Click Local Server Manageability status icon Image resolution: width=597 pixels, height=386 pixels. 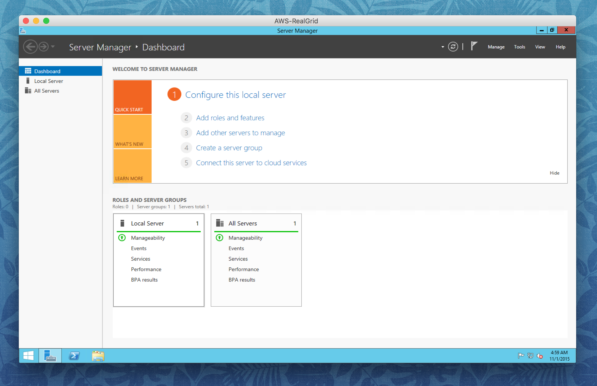click(122, 238)
